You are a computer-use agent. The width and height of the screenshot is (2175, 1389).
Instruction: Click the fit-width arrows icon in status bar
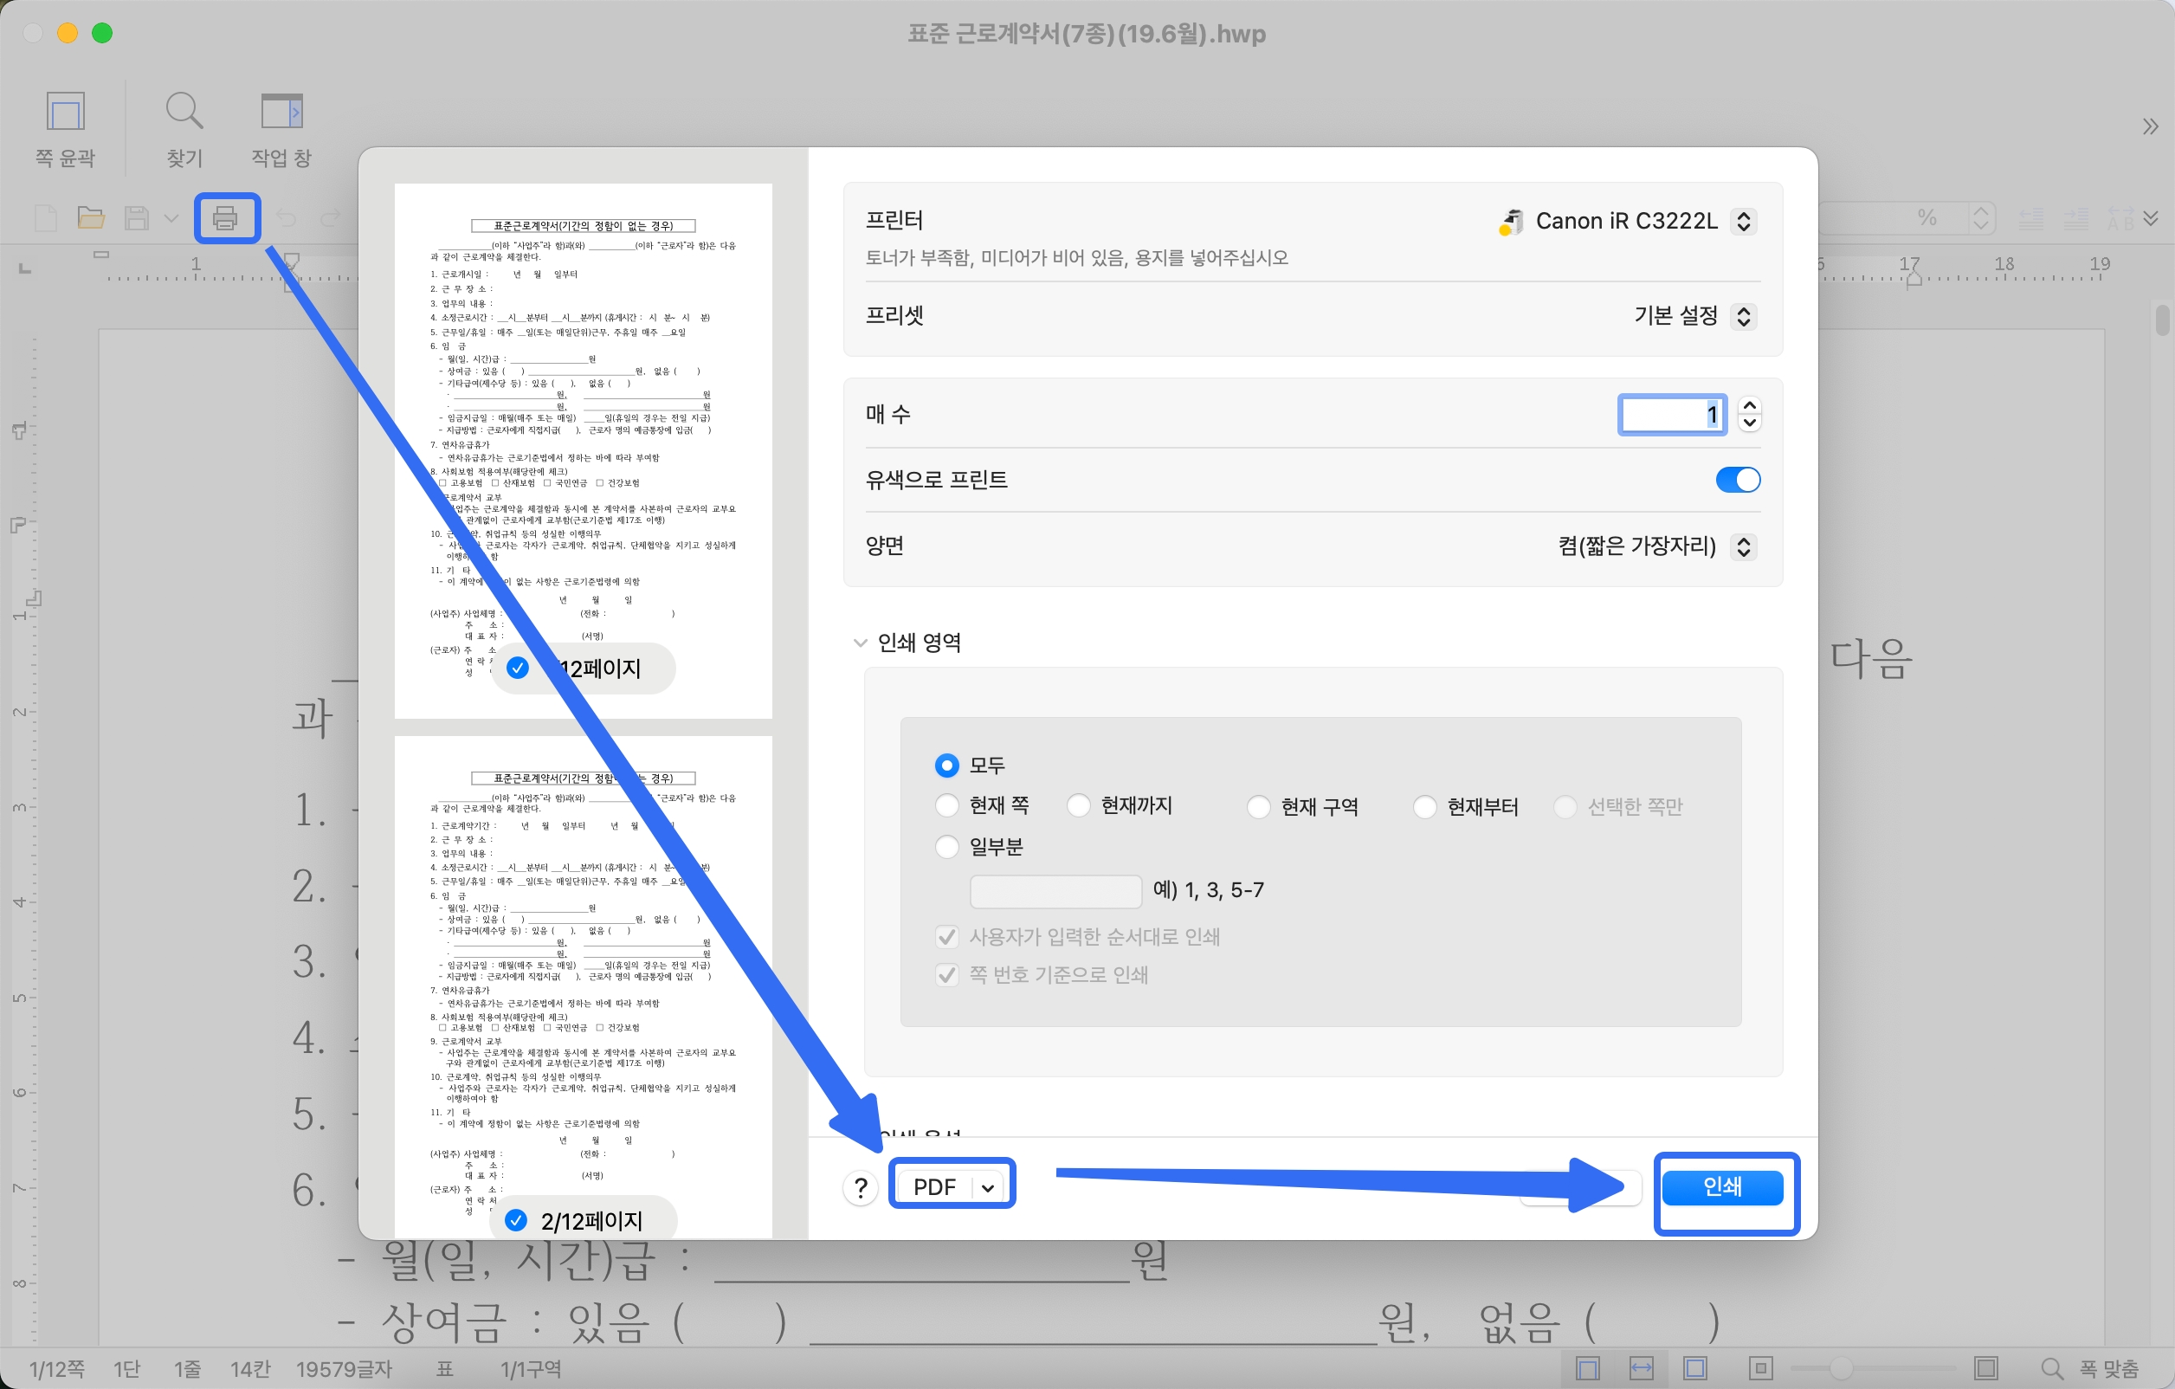1641,1368
